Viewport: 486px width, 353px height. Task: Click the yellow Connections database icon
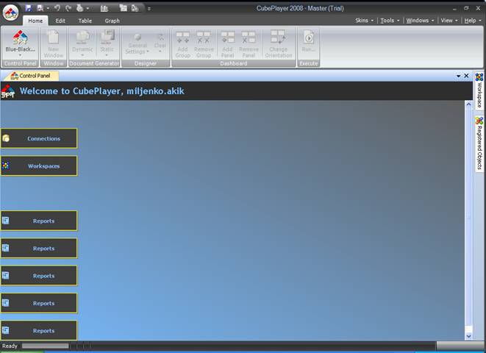6,138
